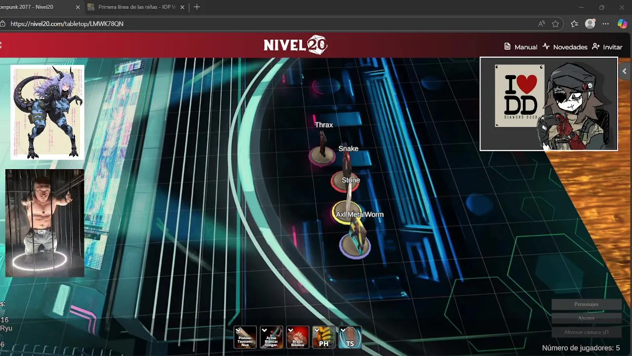Click the Número de jugadores: 5 text
The height and width of the screenshot is (356, 632).
[581, 348]
